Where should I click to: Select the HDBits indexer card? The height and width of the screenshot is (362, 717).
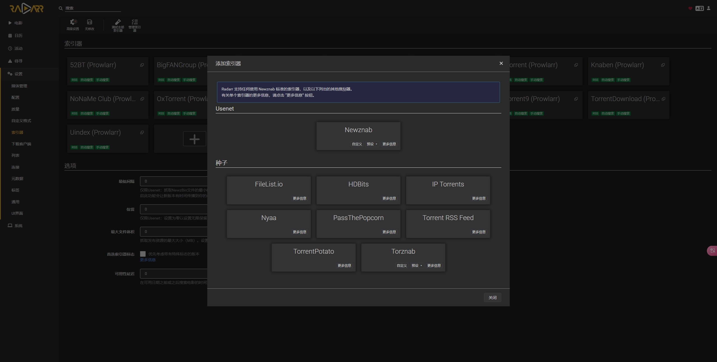tap(358, 190)
